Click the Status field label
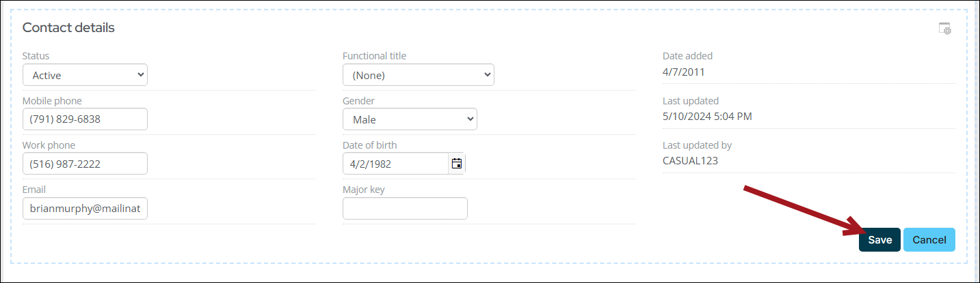Viewport: 980px width, 283px height. tap(36, 56)
